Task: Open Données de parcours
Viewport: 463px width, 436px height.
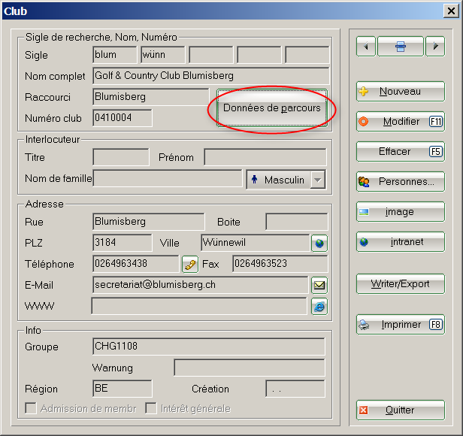Action: click(x=272, y=108)
